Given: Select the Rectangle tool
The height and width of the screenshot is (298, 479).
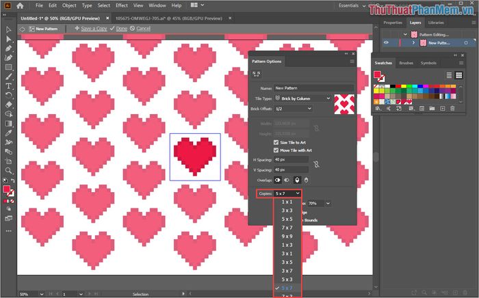Looking at the screenshot, I should (x=8, y=67).
